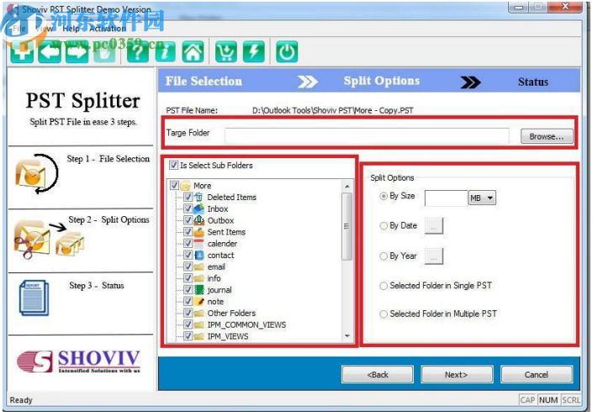Click the folder tree scrollbar thumb
The width and height of the screenshot is (598, 412).
[x=347, y=226]
